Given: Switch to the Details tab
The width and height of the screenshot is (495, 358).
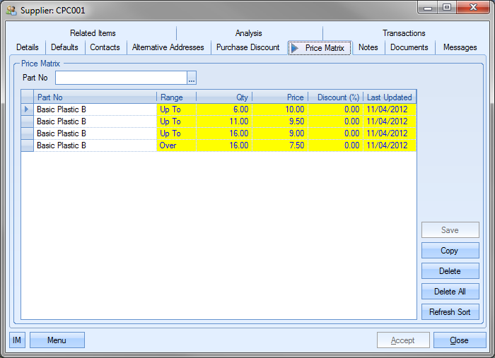Looking at the screenshot, I should tap(28, 47).
